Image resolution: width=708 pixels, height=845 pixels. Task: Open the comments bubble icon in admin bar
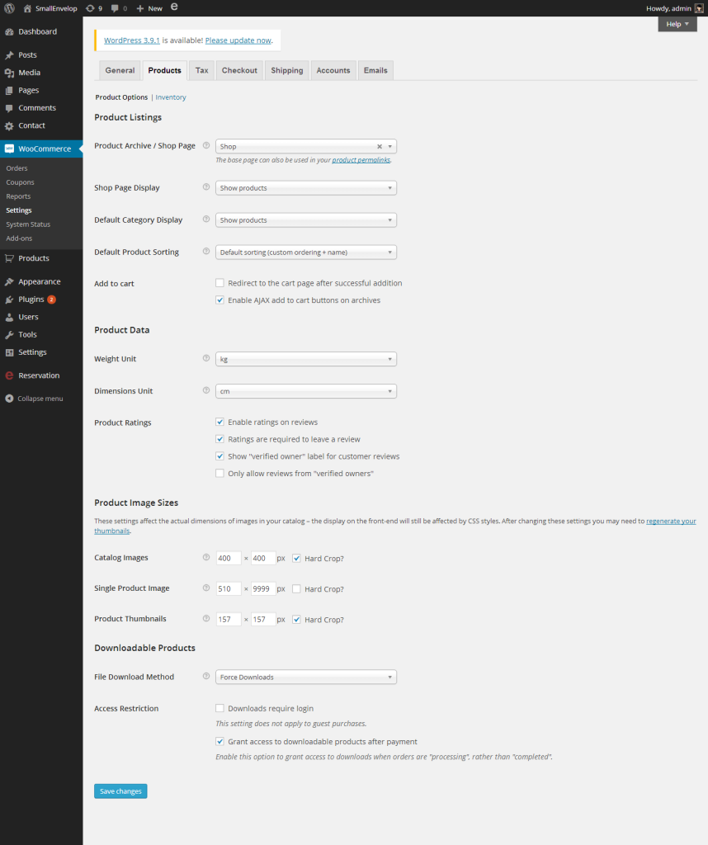coord(115,8)
